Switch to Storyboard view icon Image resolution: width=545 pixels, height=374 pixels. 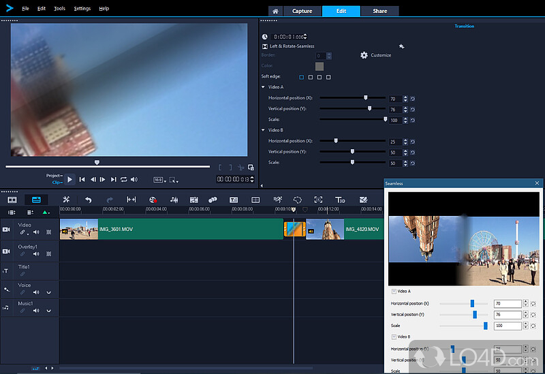click(12, 200)
